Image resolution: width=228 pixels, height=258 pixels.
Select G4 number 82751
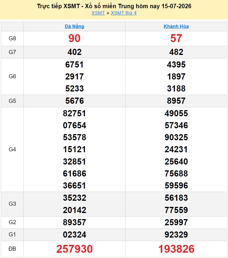click(x=74, y=113)
